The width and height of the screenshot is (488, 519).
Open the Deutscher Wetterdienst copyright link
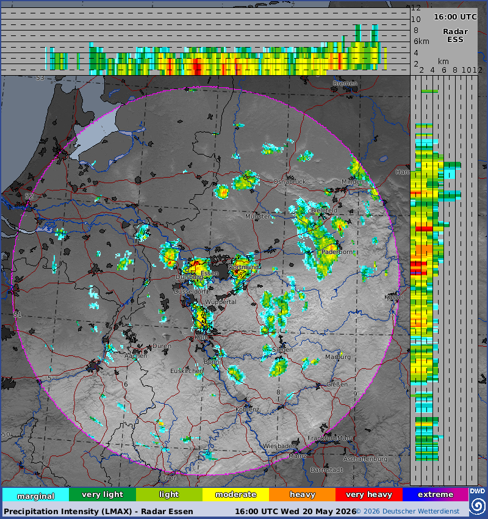(x=408, y=512)
